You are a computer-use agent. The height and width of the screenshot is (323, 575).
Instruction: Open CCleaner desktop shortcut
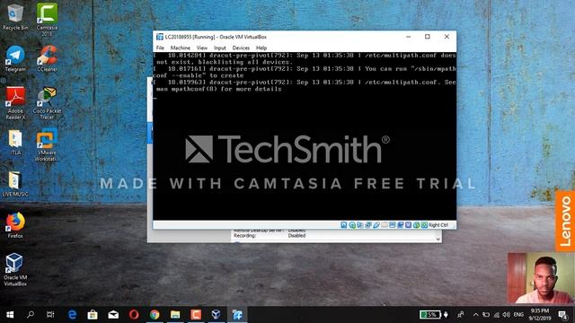[x=48, y=58]
